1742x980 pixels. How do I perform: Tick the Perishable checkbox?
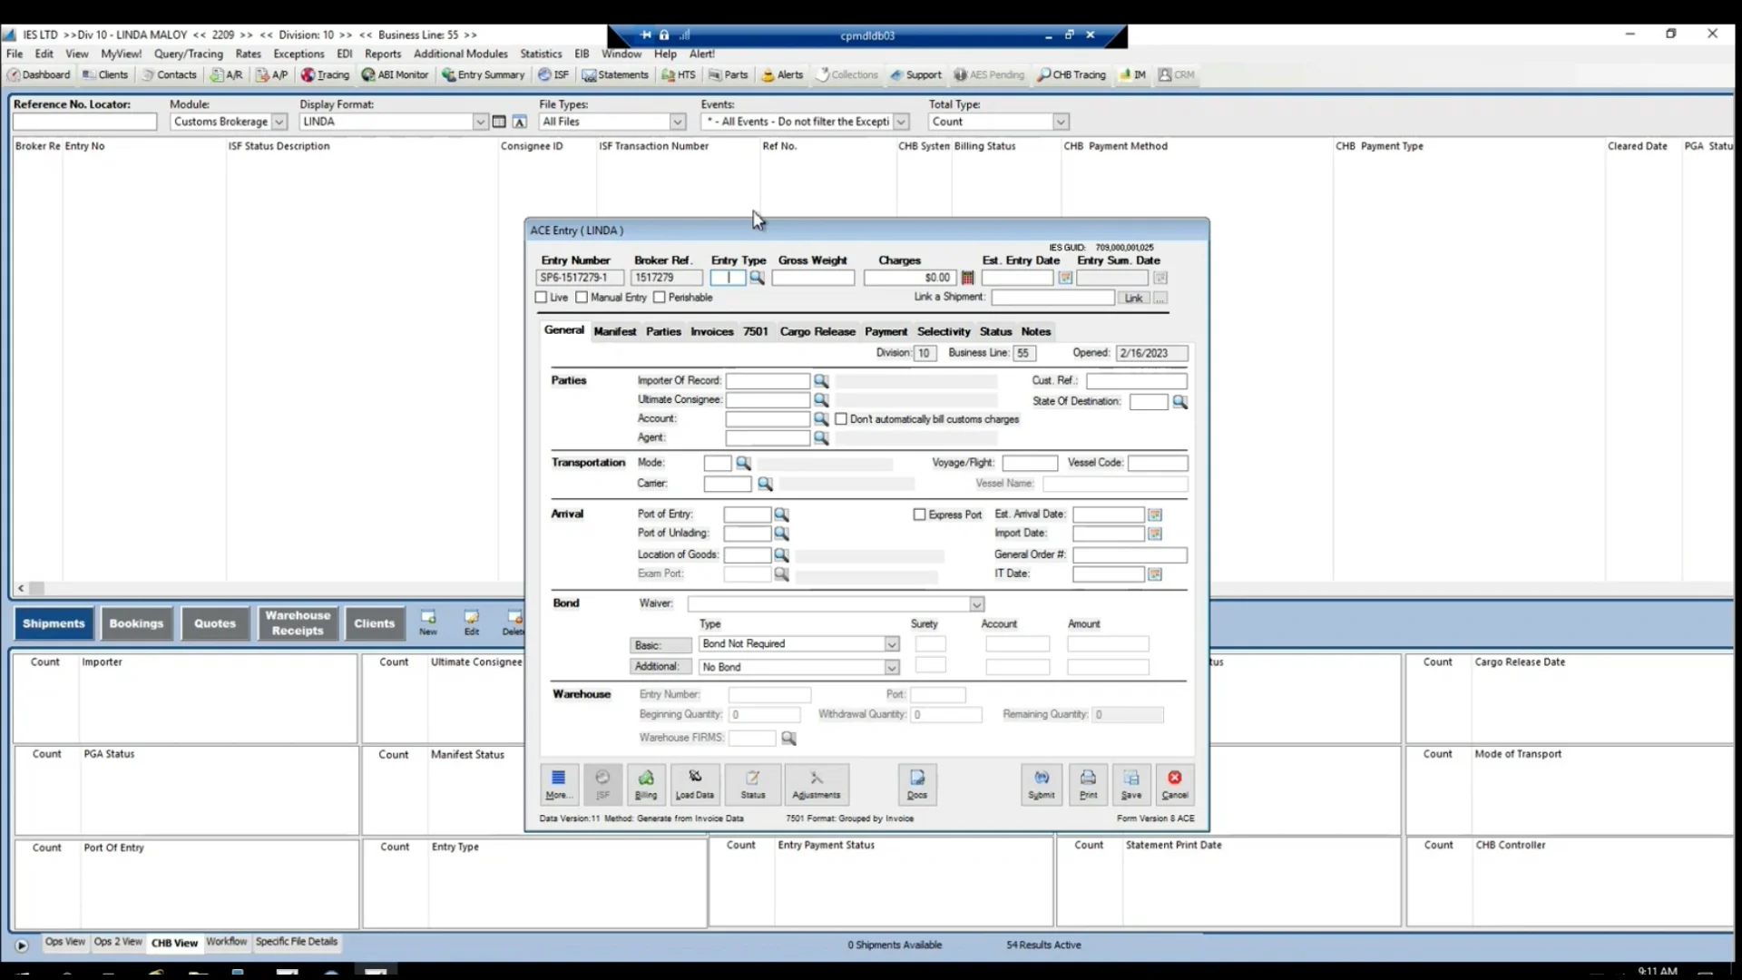click(x=660, y=298)
